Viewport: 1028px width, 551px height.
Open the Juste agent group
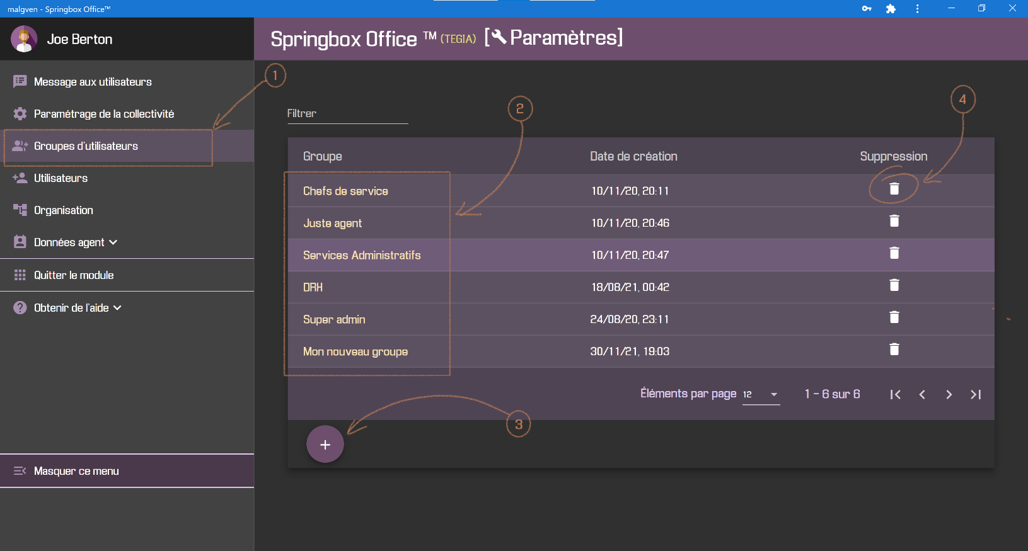[332, 224]
